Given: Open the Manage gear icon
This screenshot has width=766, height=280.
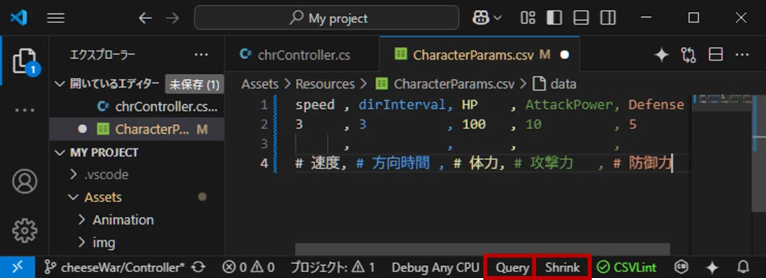Looking at the screenshot, I should click(x=24, y=230).
